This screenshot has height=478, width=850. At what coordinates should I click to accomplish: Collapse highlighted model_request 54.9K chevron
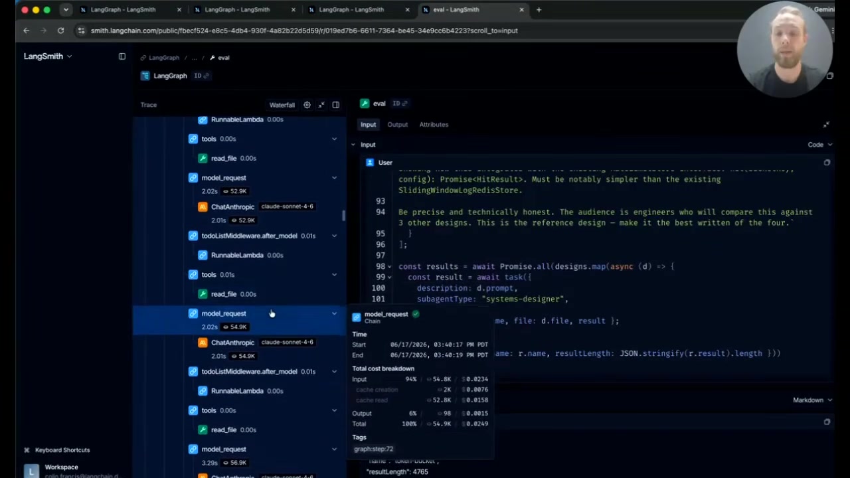pyautogui.click(x=334, y=314)
